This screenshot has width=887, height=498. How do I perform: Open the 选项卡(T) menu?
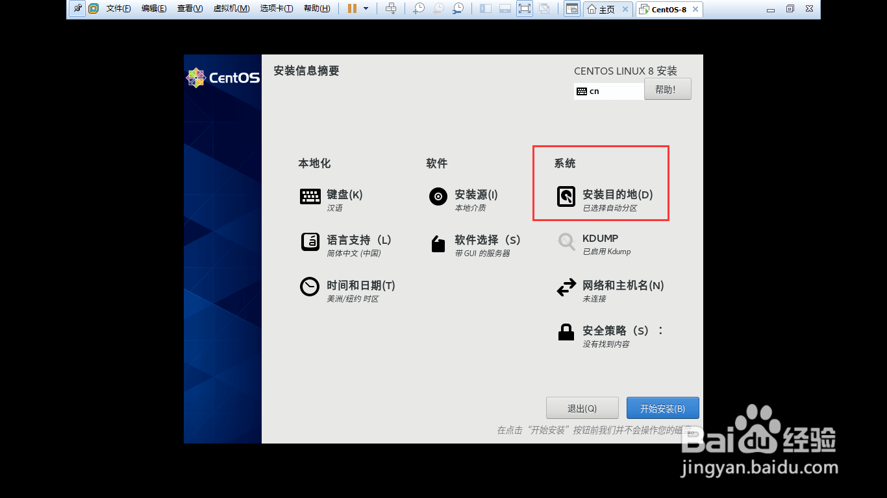(277, 9)
